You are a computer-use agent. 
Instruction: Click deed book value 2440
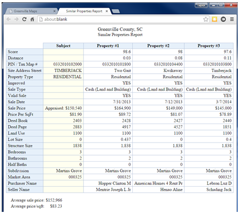point(227,121)
